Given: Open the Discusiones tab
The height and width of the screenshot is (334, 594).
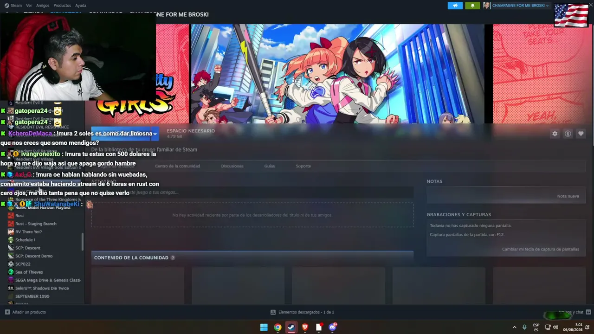Looking at the screenshot, I should (232, 166).
